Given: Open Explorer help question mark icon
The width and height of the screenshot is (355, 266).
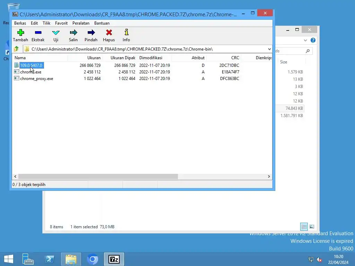Looking at the screenshot, I should click(313, 40).
